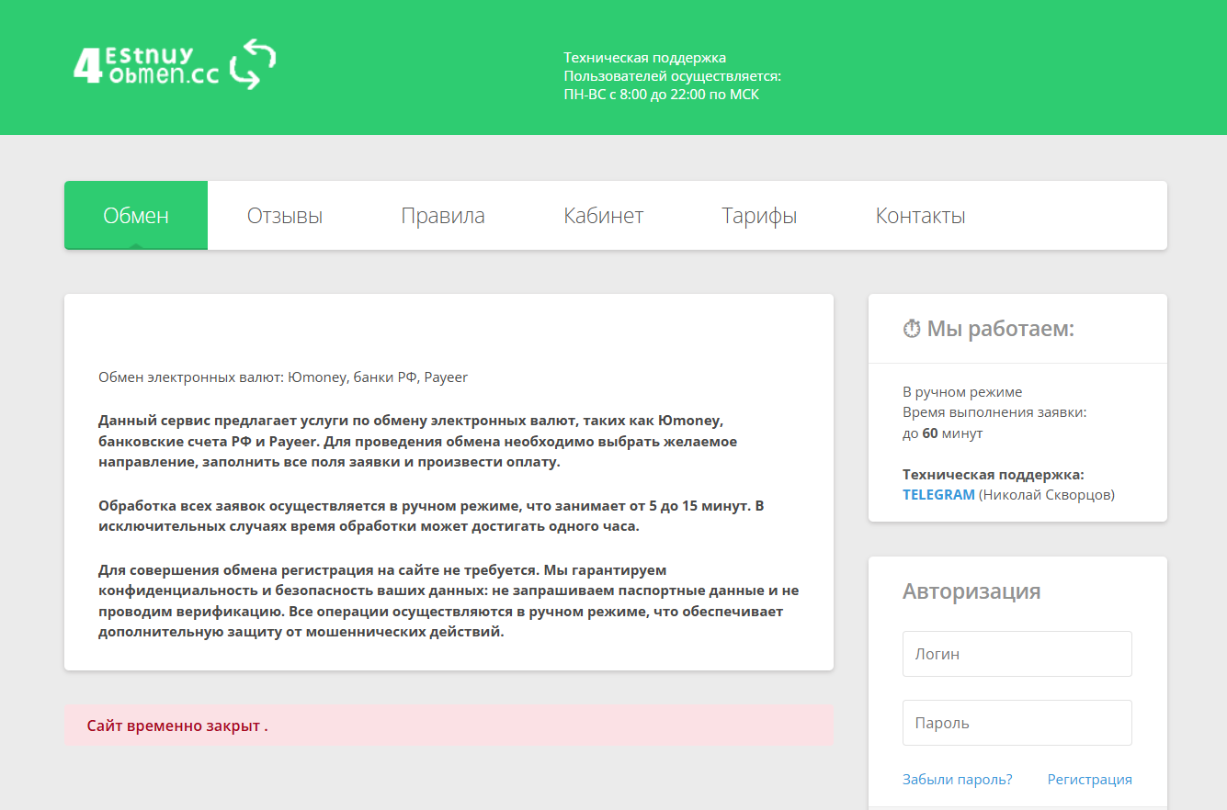Image resolution: width=1227 pixels, height=810 pixels.
Task: Click the "Забыли пароль?" link
Action: tap(957, 779)
